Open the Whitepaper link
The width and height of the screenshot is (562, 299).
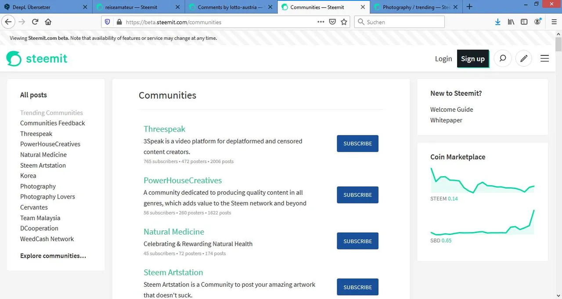pyautogui.click(x=446, y=120)
